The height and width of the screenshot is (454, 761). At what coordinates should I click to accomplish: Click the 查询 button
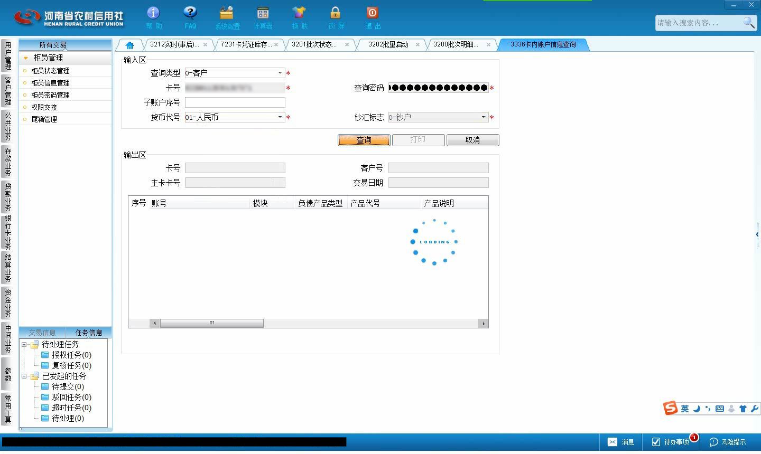[364, 140]
